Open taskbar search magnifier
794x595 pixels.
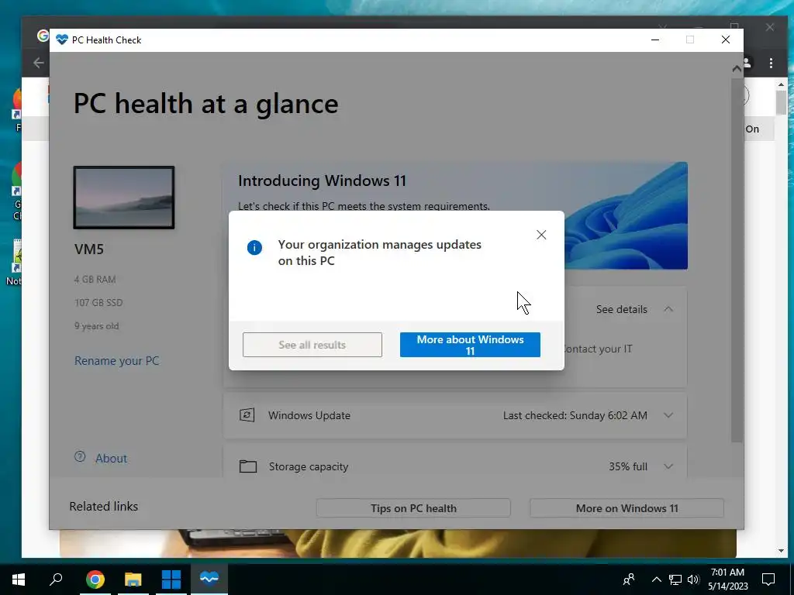coord(56,580)
